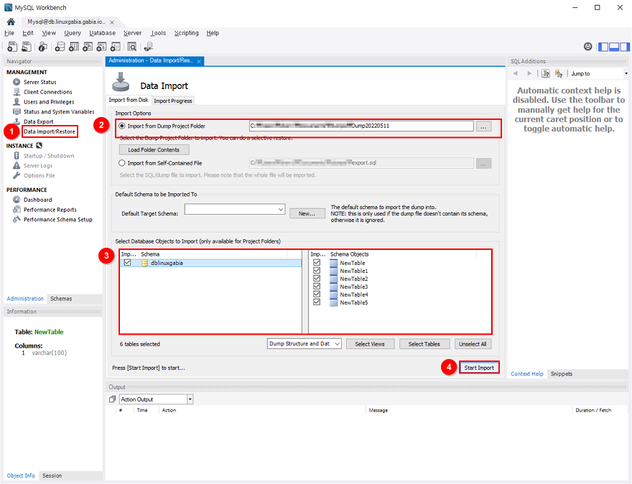
Task: Uncheck the NewTable5 import checkbox
Action: pos(317,302)
